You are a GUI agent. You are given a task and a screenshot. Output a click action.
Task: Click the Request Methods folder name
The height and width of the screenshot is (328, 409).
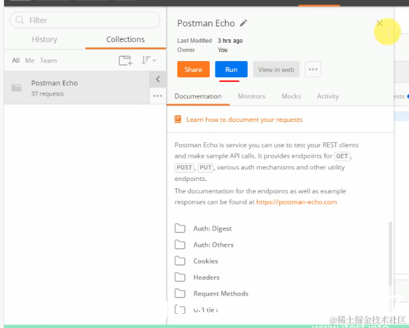tap(221, 293)
